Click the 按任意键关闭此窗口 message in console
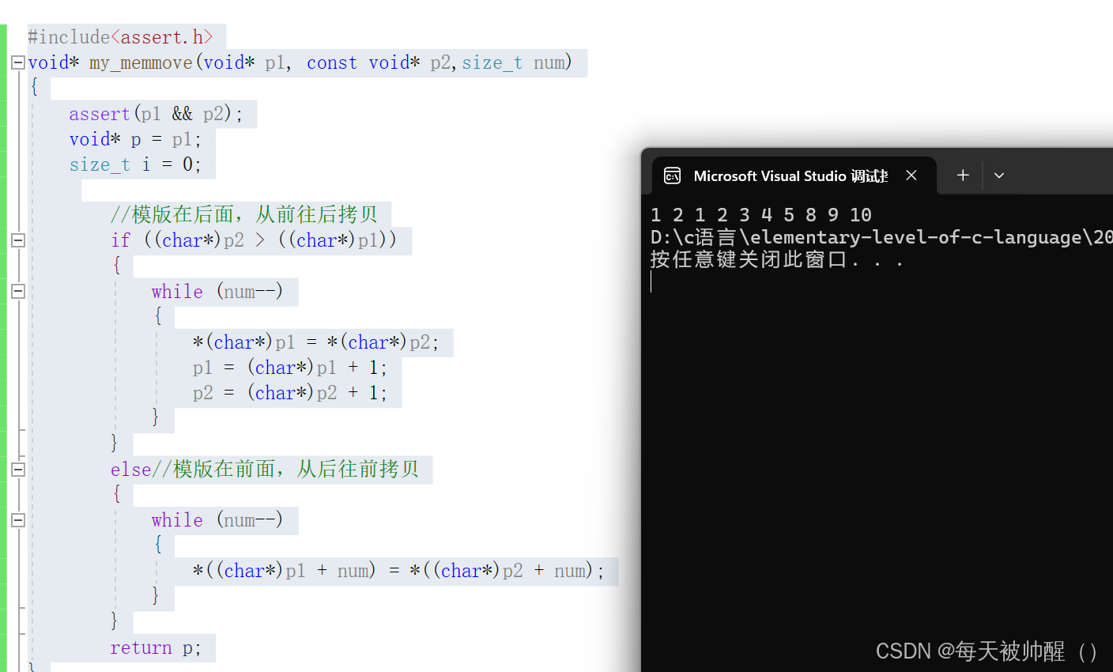Screen dimensions: 1113x672 (777, 259)
